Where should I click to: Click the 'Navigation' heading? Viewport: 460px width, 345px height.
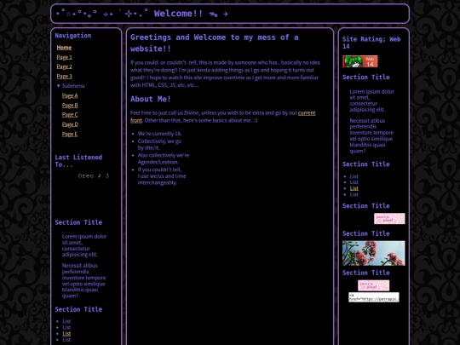[x=73, y=36]
